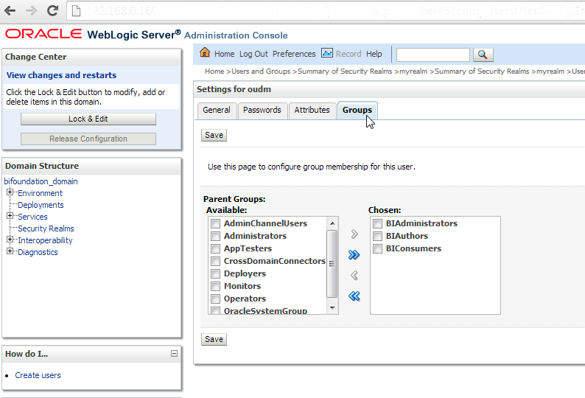Open the Create users help link

[x=38, y=376]
